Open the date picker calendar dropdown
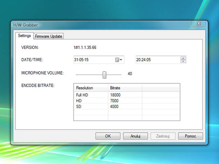 (119, 60)
